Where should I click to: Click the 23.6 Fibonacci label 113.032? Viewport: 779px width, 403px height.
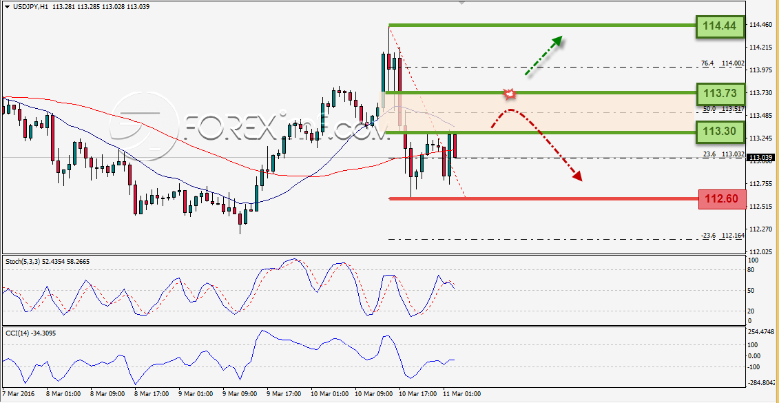[x=722, y=154]
